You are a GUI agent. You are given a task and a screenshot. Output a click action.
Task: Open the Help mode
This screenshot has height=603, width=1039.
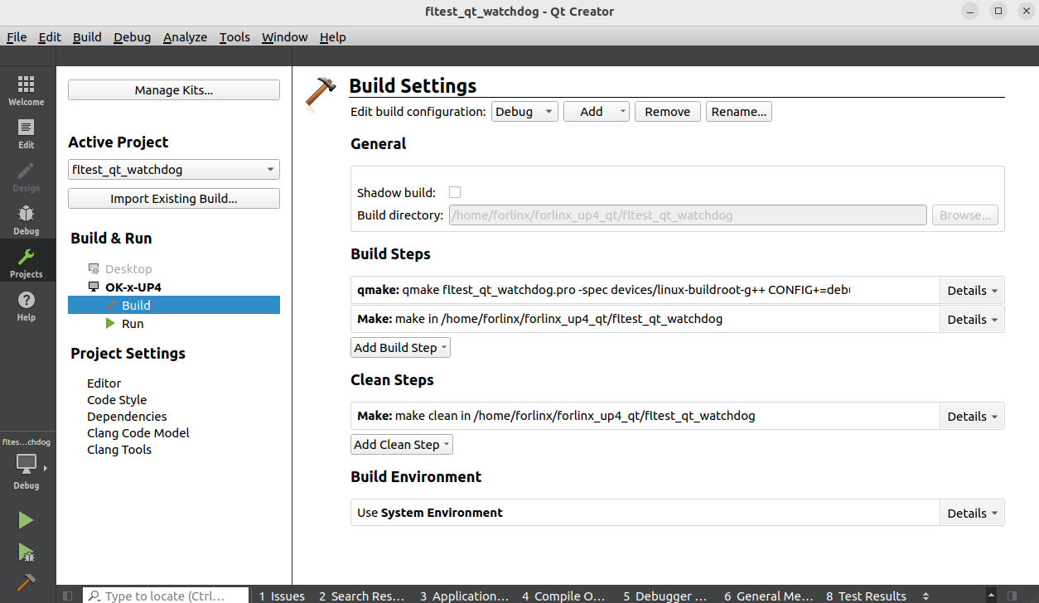tap(27, 306)
